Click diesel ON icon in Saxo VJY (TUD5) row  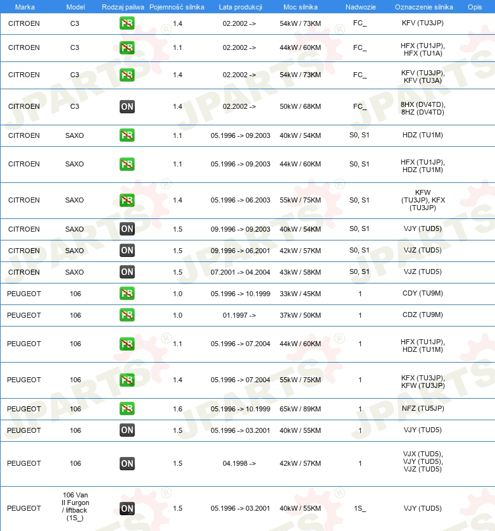tap(127, 229)
